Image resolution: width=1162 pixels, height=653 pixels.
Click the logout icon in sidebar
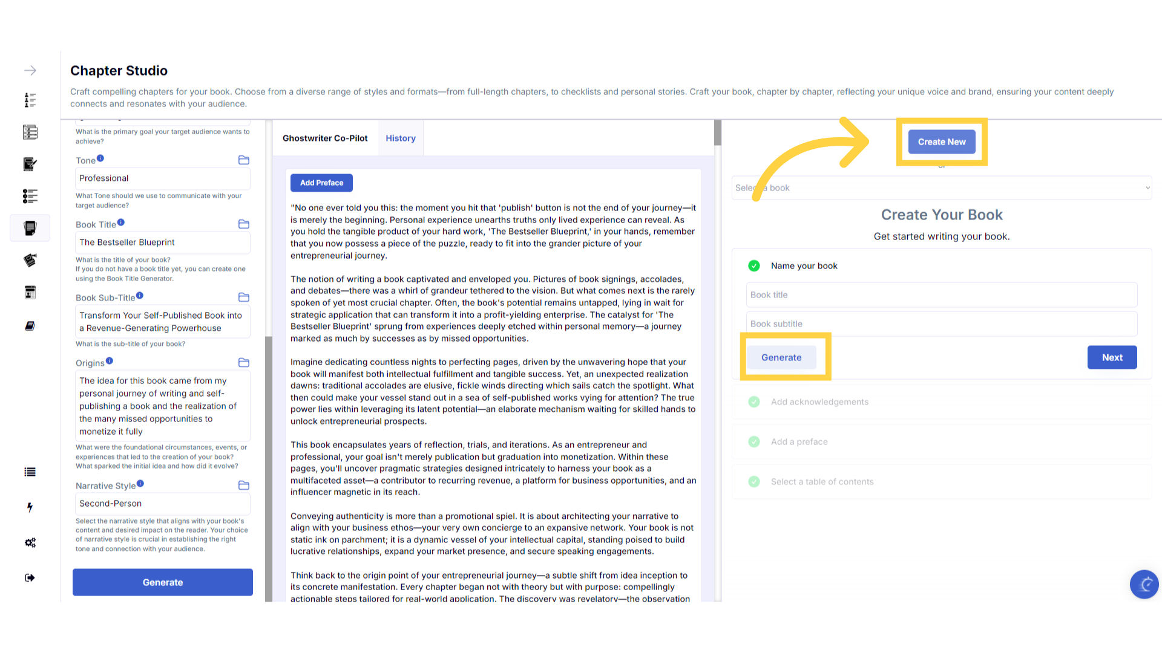click(30, 578)
